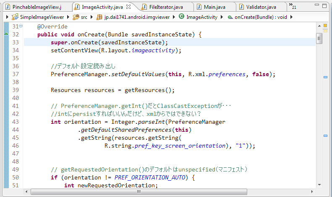332x197 pixels.
Task: Click super.onCreate on line 33
Action: click(x=74, y=42)
